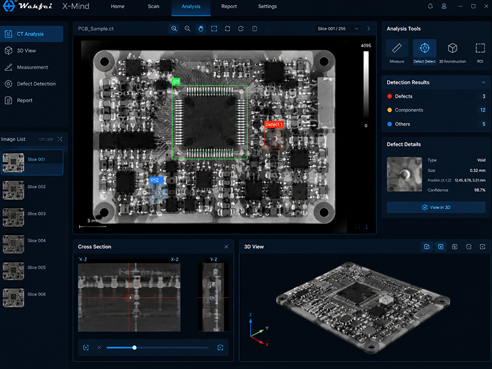Activate the Defect Detect tool

tap(424, 52)
